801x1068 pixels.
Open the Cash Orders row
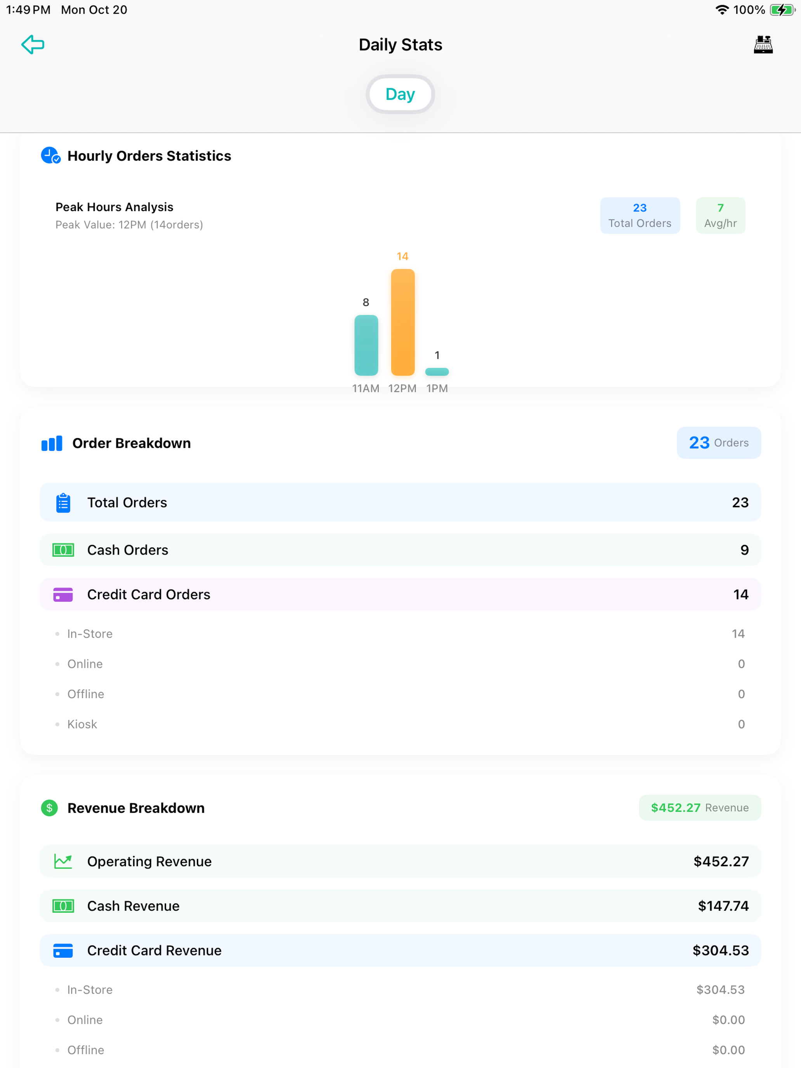click(x=400, y=550)
